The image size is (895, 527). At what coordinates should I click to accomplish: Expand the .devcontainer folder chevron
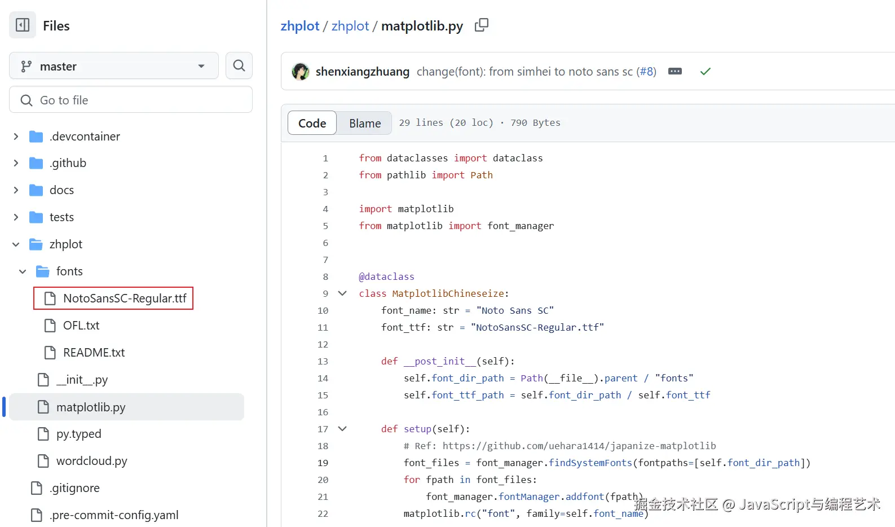16,137
